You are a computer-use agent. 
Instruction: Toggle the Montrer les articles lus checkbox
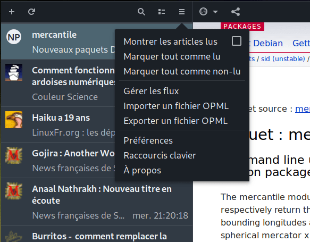click(x=237, y=41)
